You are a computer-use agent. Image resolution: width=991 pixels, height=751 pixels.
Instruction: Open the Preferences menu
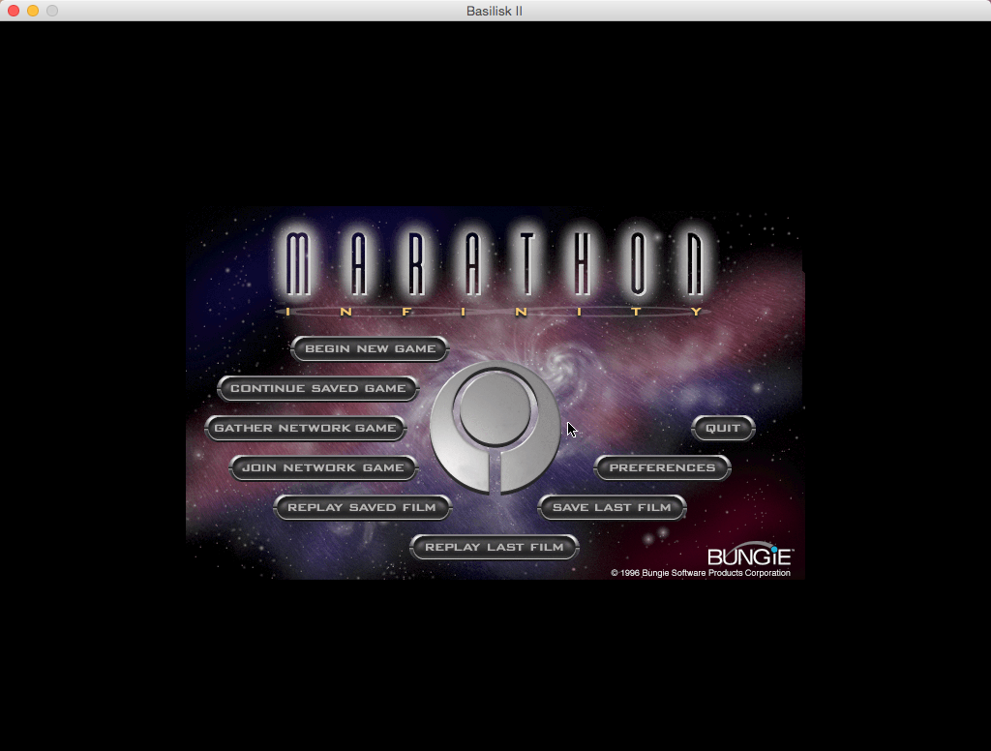pyautogui.click(x=662, y=467)
